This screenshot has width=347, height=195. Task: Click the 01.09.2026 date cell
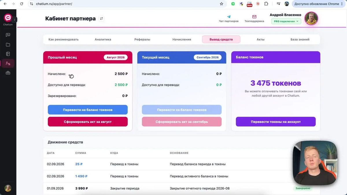(56, 188)
